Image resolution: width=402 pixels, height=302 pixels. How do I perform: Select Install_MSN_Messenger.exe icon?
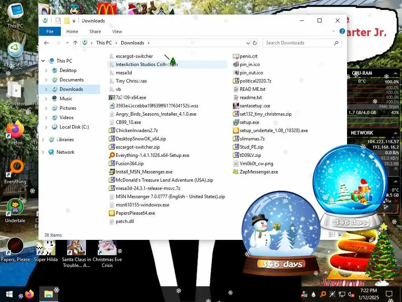112,172
